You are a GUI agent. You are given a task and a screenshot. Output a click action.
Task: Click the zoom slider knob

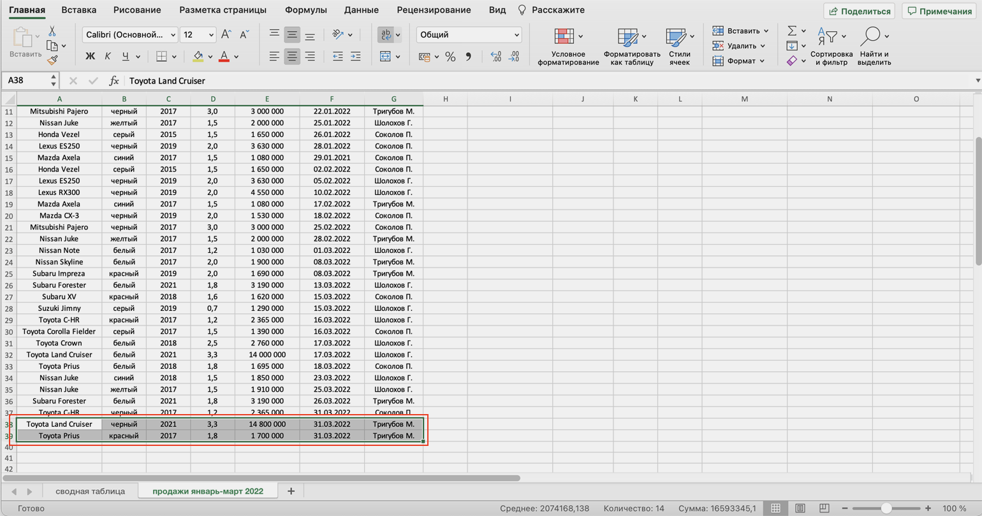[x=886, y=508]
